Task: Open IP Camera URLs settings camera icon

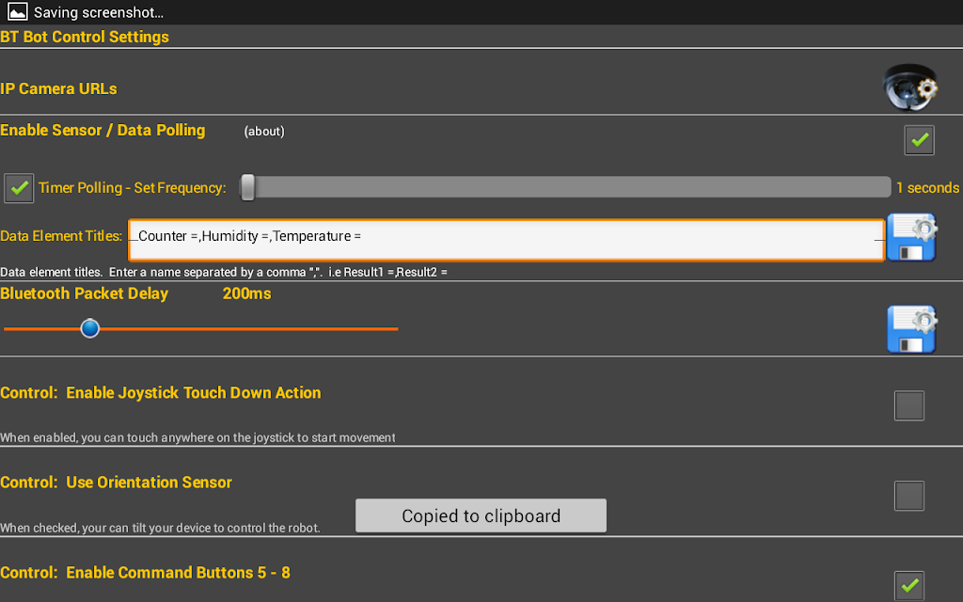Action: coord(909,87)
